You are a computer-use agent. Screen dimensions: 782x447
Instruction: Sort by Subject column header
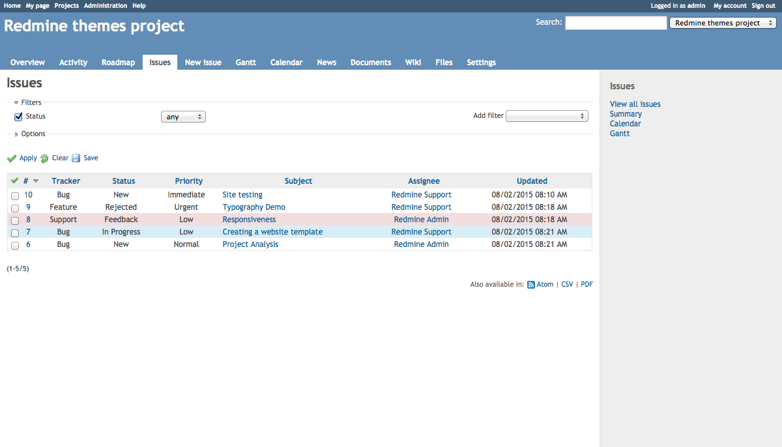(x=298, y=181)
